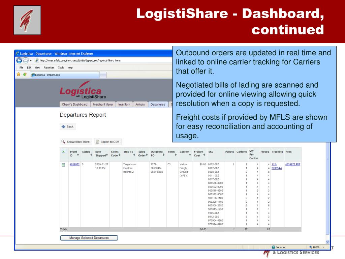345x259 pixels.
Task: Sort by Term column arrows
Action: [176, 155]
